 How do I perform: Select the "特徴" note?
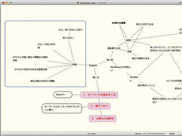75,65
